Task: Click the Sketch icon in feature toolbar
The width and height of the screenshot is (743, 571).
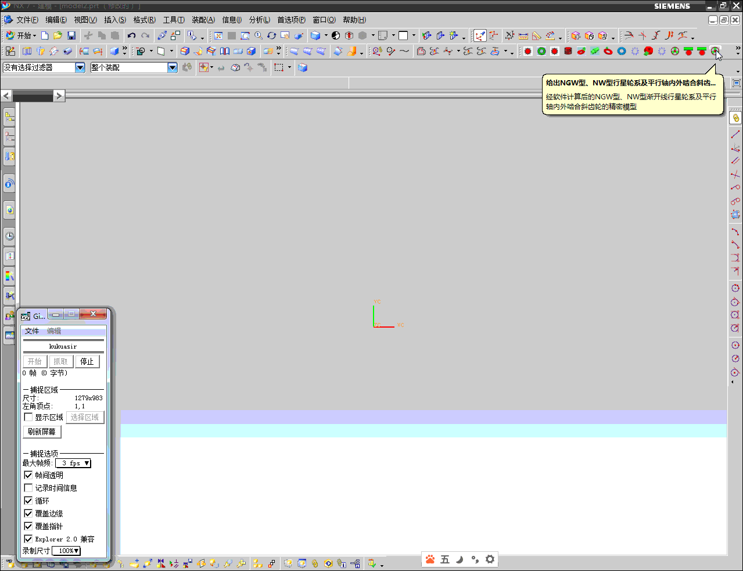Action: pos(10,51)
